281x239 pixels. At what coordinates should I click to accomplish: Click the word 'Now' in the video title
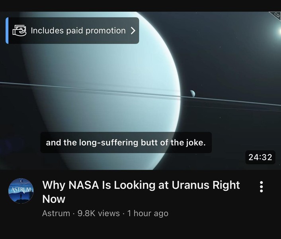[x=54, y=199]
